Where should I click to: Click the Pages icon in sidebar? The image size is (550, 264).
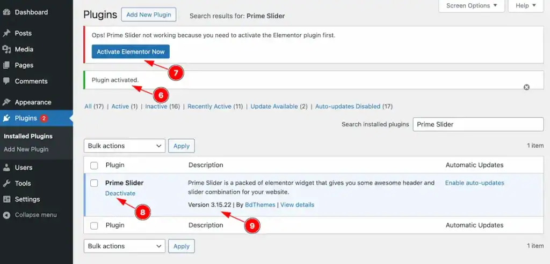click(6, 65)
